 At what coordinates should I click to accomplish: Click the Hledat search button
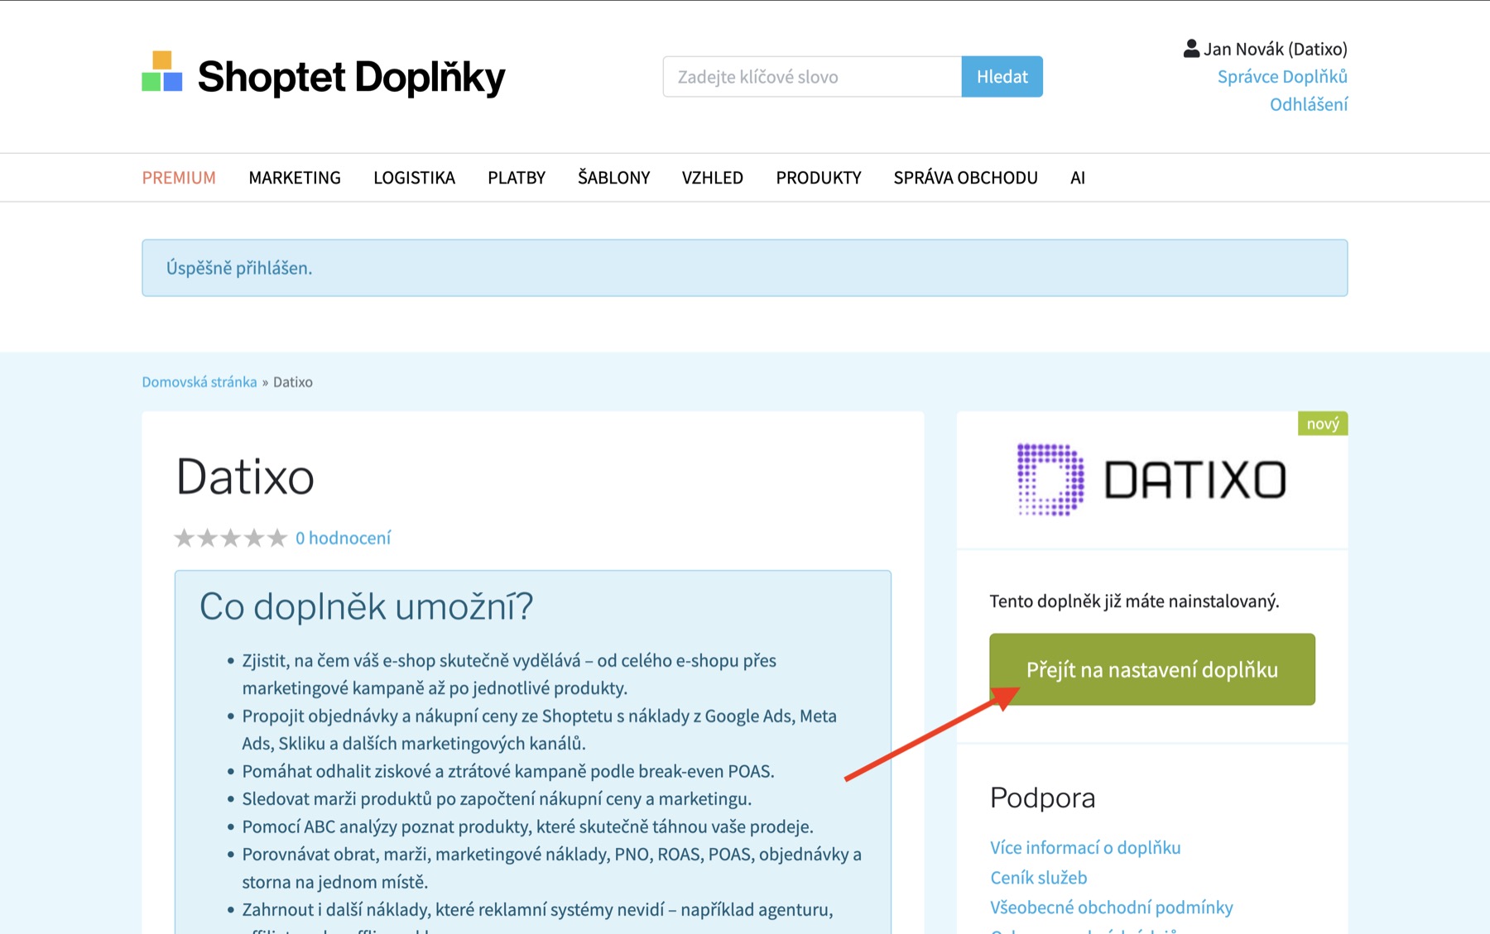click(1002, 77)
